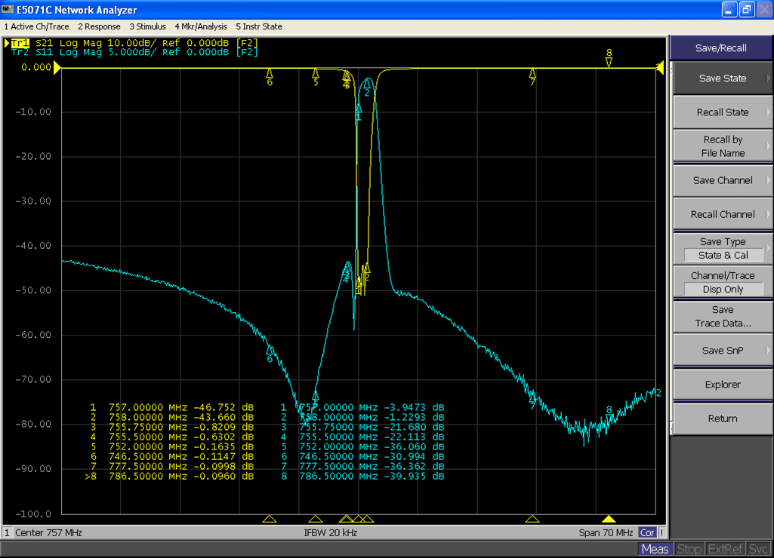Expand the Recall State submenu
This screenshot has width=774, height=558.
(723, 112)
